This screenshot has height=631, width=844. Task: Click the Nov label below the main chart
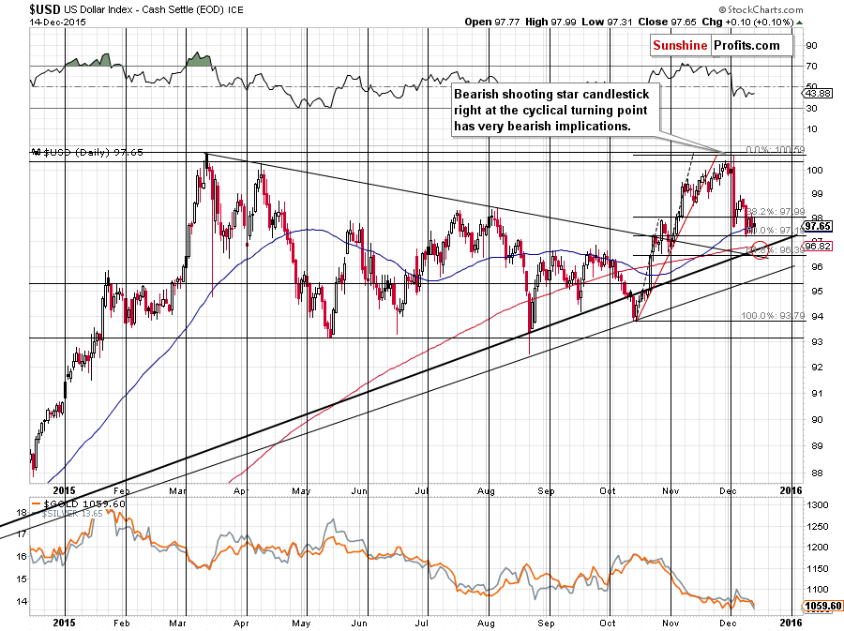671,490
